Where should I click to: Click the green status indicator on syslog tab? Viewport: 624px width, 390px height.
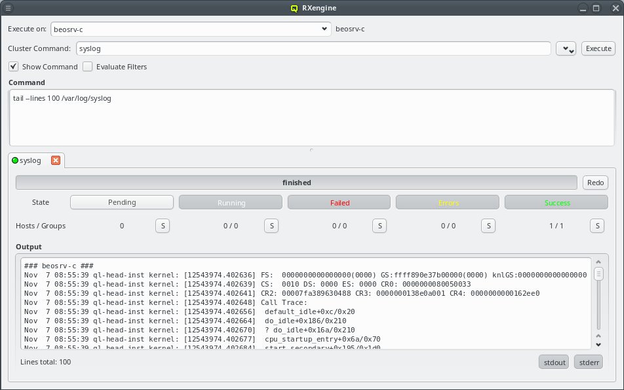click(16, 160)
